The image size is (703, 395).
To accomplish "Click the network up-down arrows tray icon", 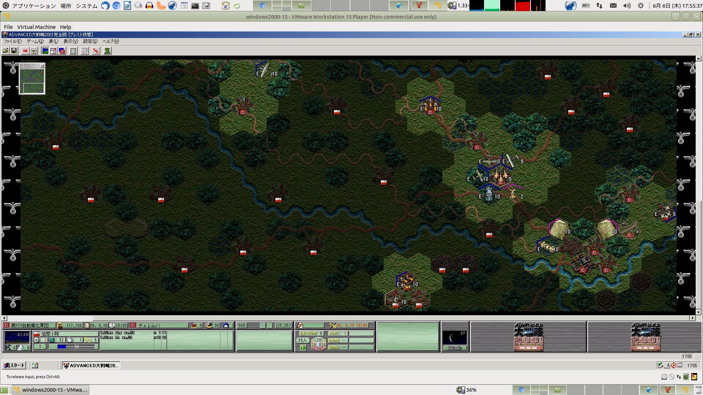I will (599, 6).
